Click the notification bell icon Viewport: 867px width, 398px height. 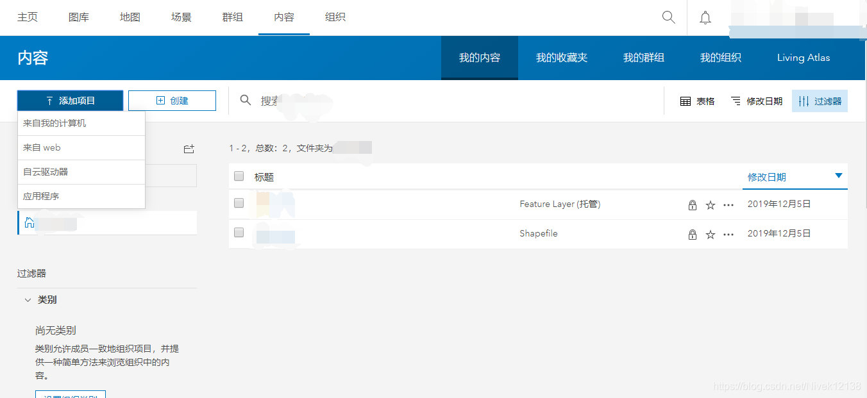click(x=705, y=17)
